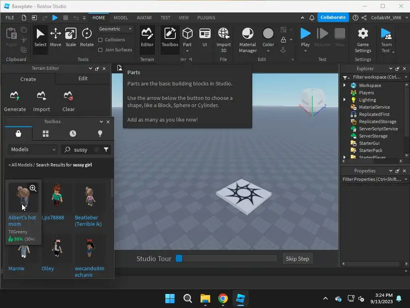Activate the Move tool
Viewport: 410px width, 308px height.
click(x=55, y=38)
